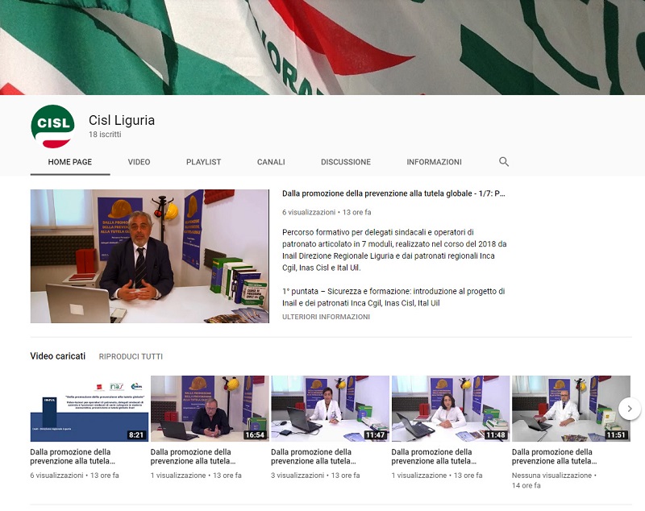The image size is (645, 511).
Task: Advance the video carousel with the right chevron
Action: 630,409
